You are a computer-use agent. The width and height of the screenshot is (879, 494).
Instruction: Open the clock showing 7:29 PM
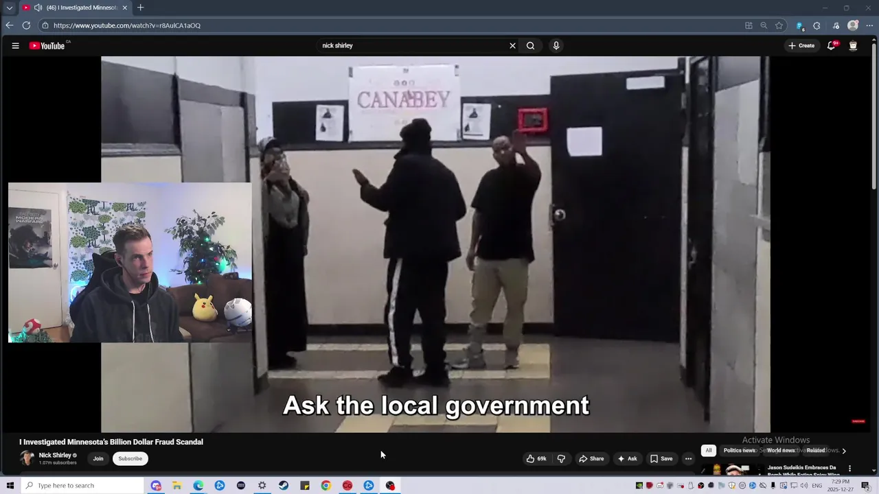(841, 486)
